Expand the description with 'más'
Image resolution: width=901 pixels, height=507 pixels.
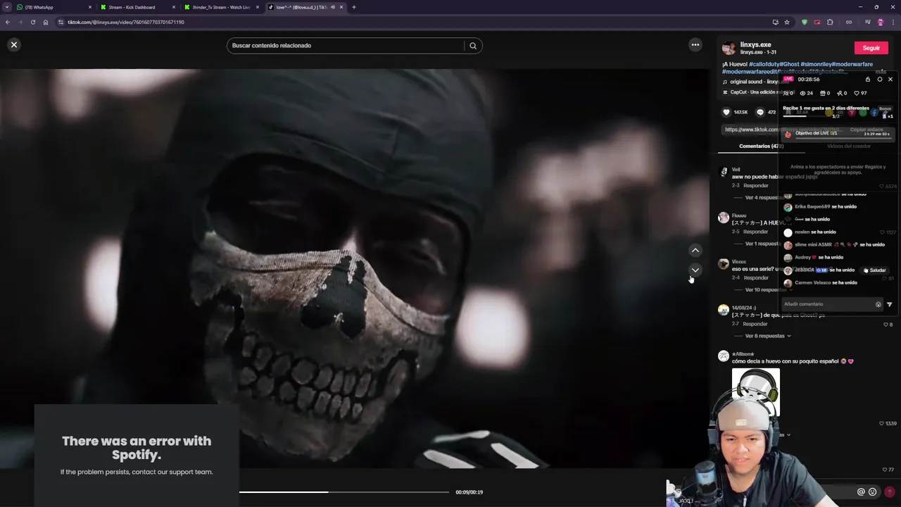click(x=881, y=72)
